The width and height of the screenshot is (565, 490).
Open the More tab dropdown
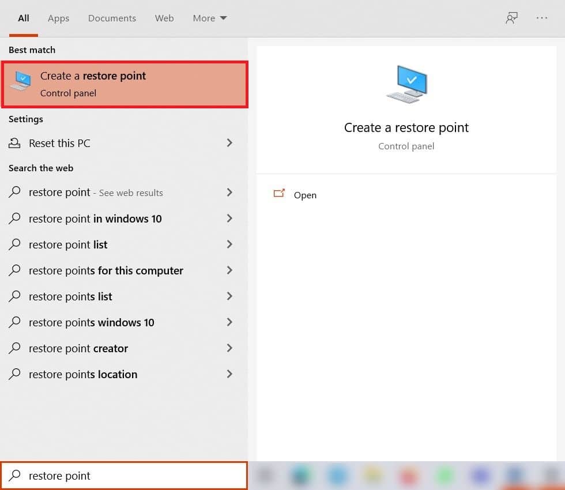pos(209,18)
